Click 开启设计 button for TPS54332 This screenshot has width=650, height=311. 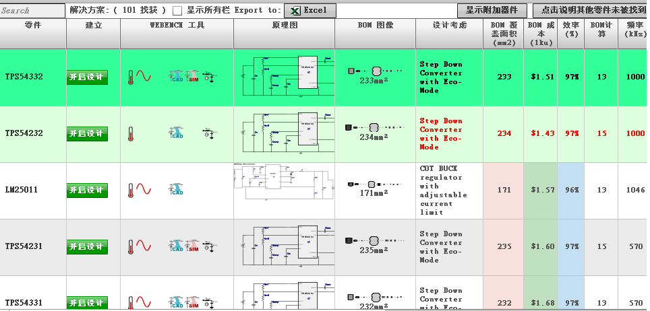[87, 77]
